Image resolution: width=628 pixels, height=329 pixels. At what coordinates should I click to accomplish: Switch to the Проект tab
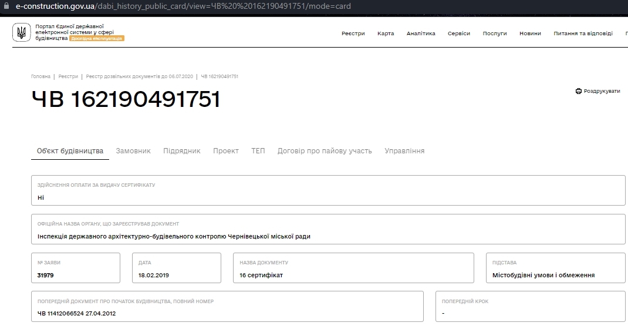pyautogui.click(x=225, y=151)
